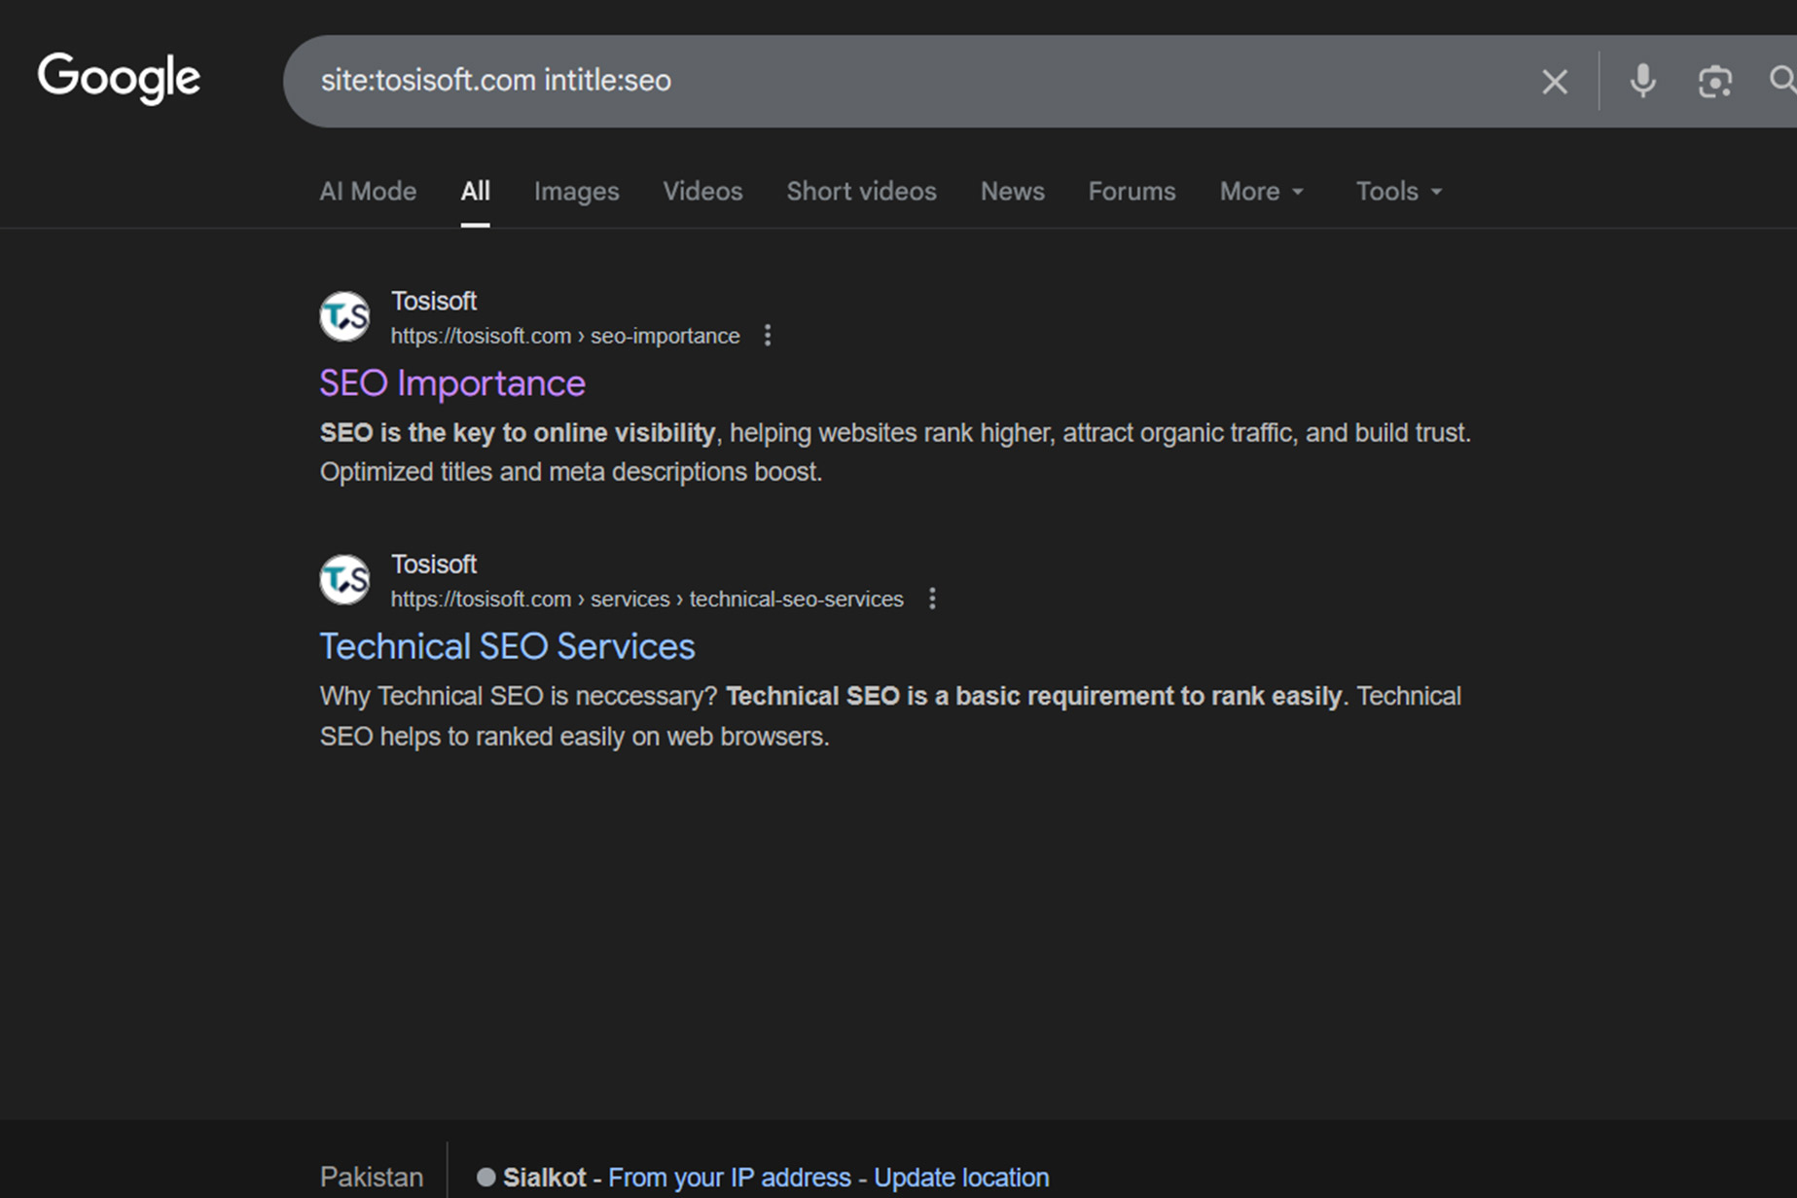Open the Technical SEO Services result
This screenshot has width=1797, height=1198.
click(x=506, y=645)
